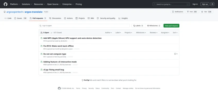Open the footer Community link
Image resolution: width=218 pixels, height=105 pixels.
pos(105,88)
